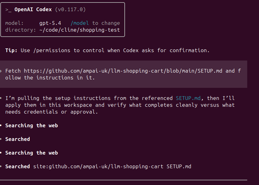Click the version label v0.117.0
259x185 pixels.
pos(70,9)
